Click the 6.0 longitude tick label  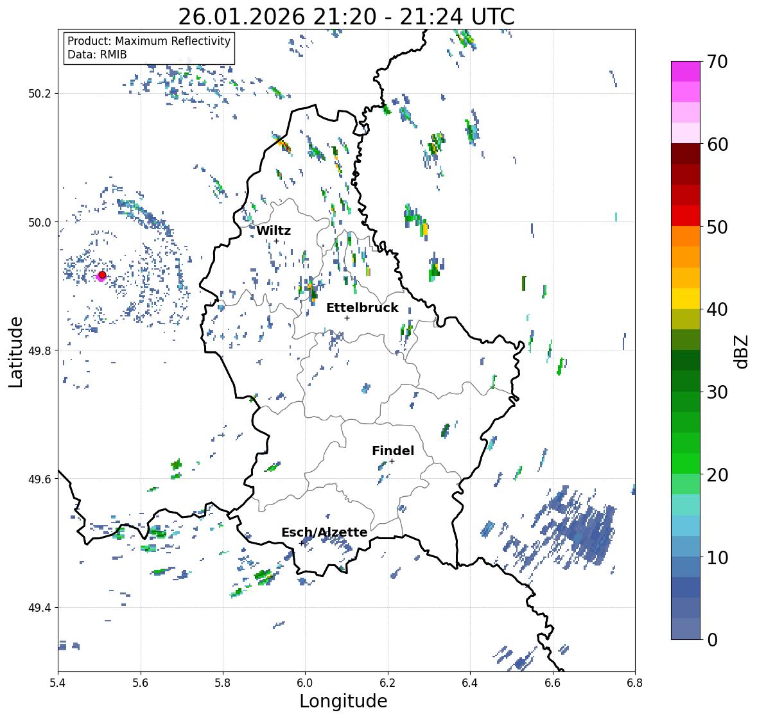(x=305, y=682)
